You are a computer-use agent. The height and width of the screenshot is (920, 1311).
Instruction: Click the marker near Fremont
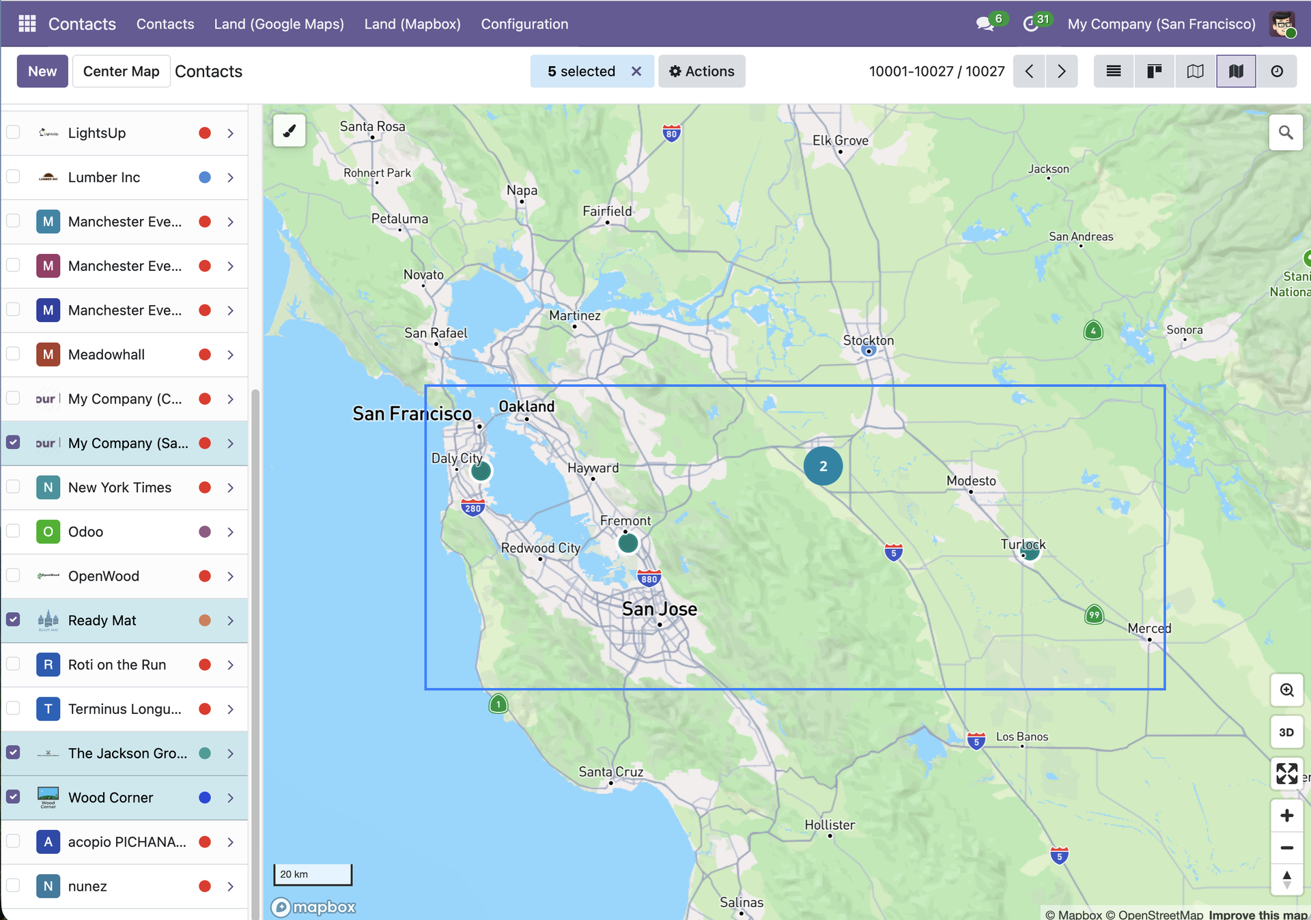pyautogui.click(x=628, y=543)
